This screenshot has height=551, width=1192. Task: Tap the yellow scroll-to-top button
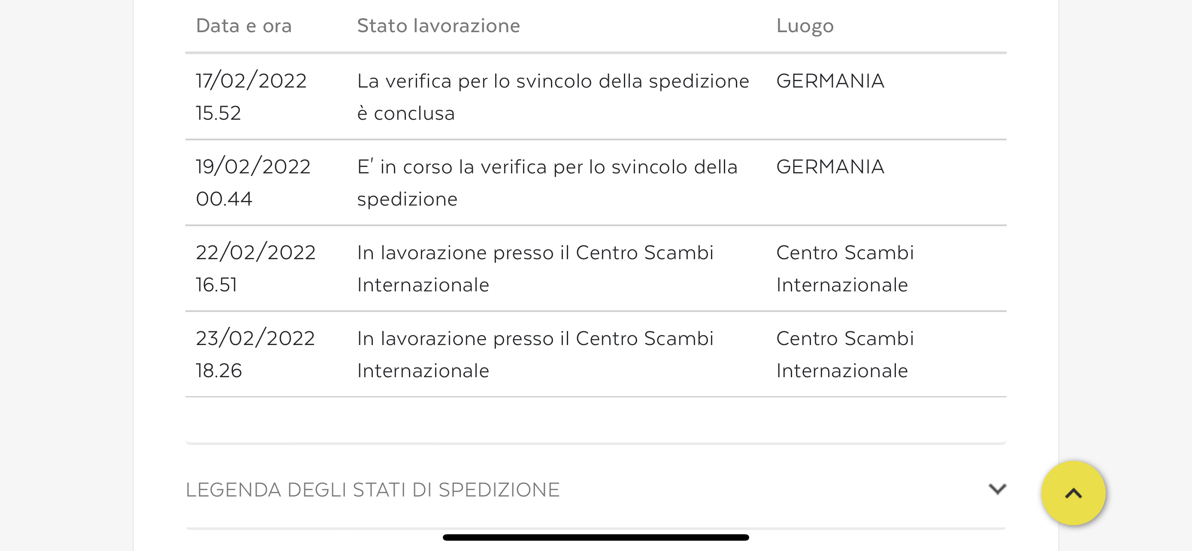[1073, 493]
